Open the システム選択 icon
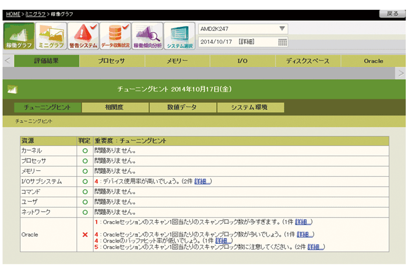Screen dimensions: 408x266 point(179,37)
